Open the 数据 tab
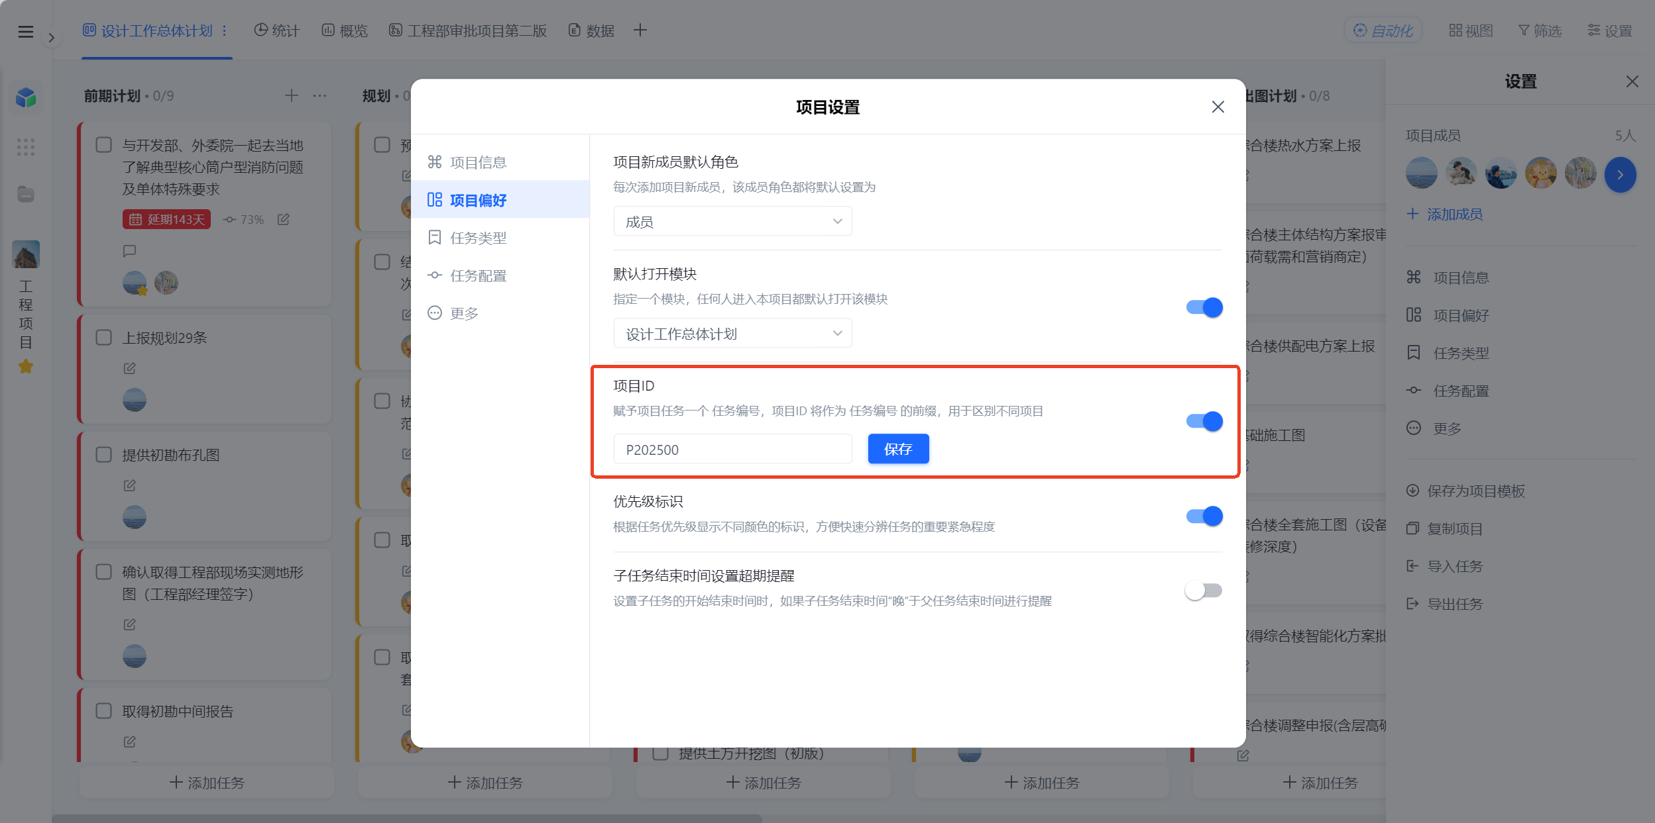 591,30
